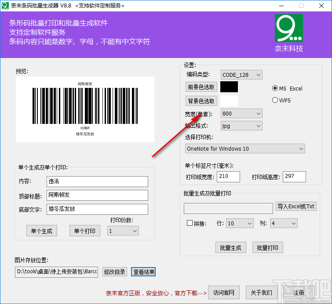Click the 修改目录 button
This screenshot has height=304, width=332.
(x=115, y=272)
